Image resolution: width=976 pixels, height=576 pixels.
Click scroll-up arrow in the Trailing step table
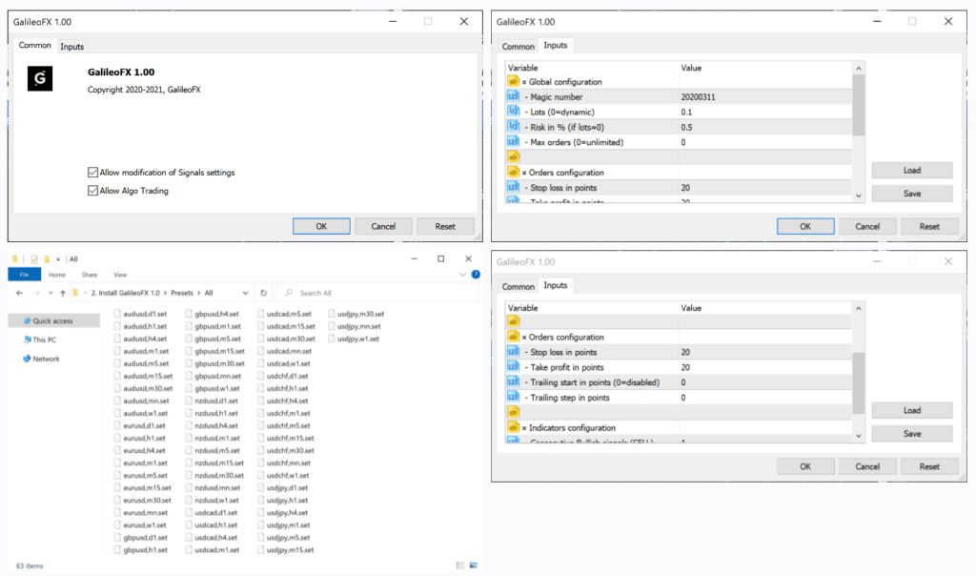(x=859, y=308)
